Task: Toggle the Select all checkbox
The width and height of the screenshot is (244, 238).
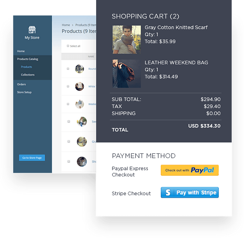Action: coord(68,46)
